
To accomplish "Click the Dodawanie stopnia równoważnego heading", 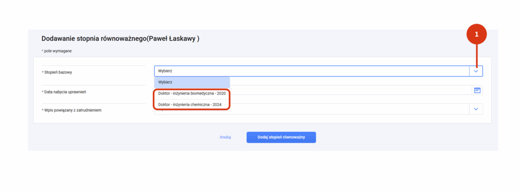I will click(x=94, y=39).
